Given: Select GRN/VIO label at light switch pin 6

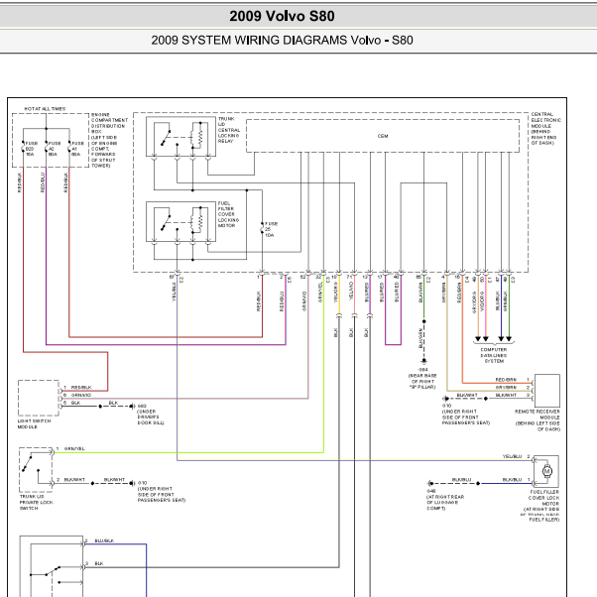Looking at the screenshot, I should pyautogui.click(x=81, y=395).
